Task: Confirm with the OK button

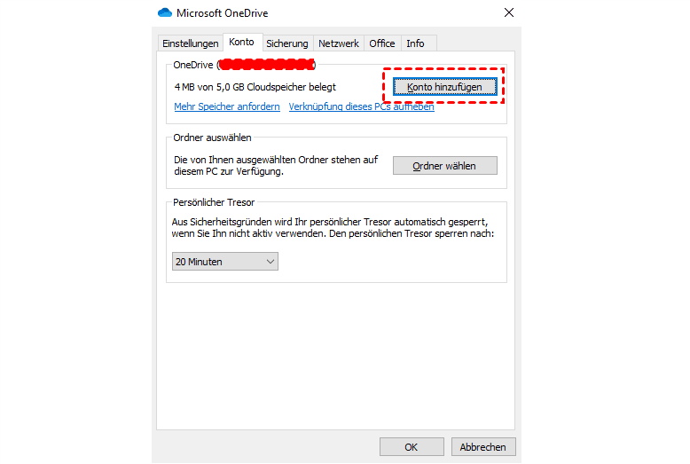Action: pos(412,447)
